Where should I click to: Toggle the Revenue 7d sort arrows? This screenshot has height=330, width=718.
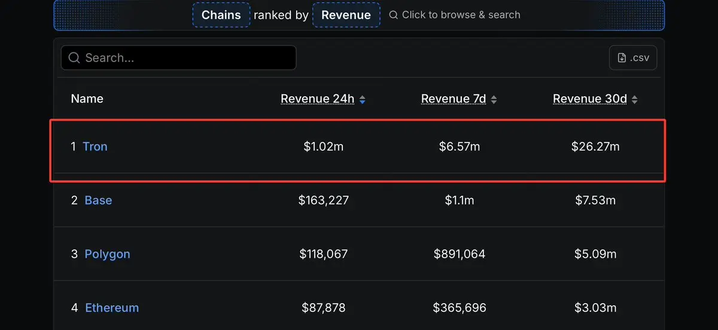pyautogui.click(x=494, y=100)
